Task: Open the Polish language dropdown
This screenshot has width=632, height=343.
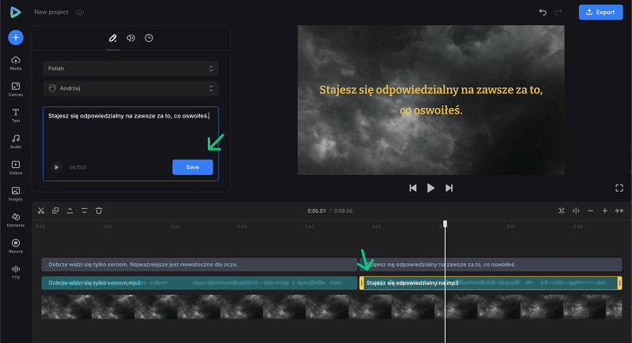Action: 130,69
